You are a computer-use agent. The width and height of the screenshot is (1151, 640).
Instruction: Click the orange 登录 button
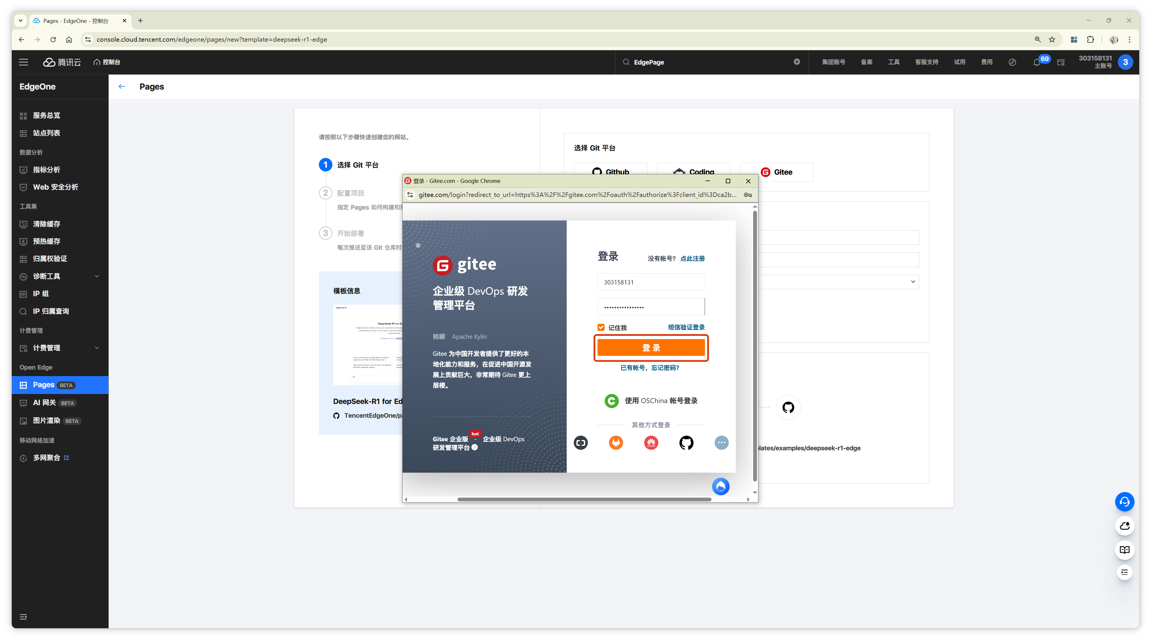point(651,348)
